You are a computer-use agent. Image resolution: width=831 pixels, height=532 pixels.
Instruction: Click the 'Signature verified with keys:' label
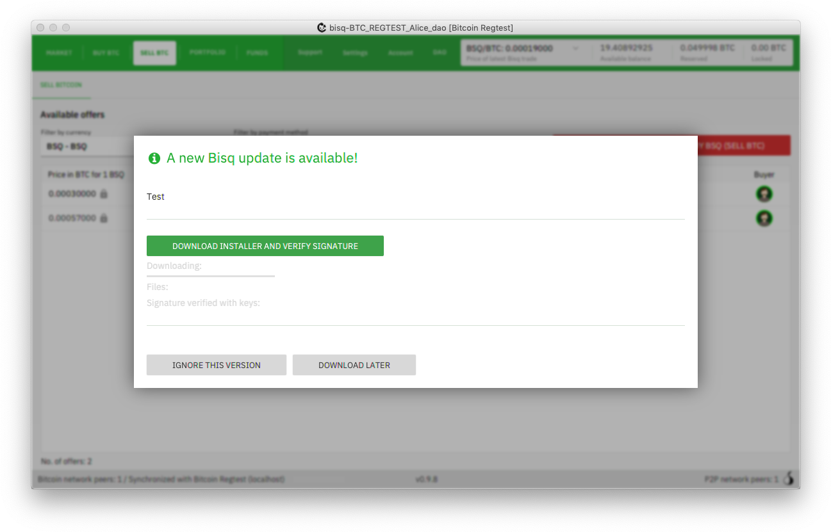(203, 303)
